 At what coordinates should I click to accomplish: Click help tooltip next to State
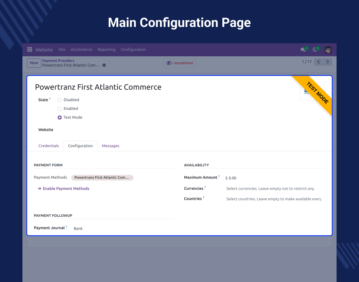point(50,99)
